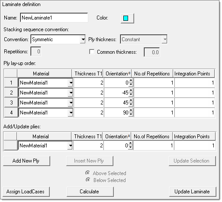
Task: Increase the -45 orientation with up arrow
Action: pos(131,91)
